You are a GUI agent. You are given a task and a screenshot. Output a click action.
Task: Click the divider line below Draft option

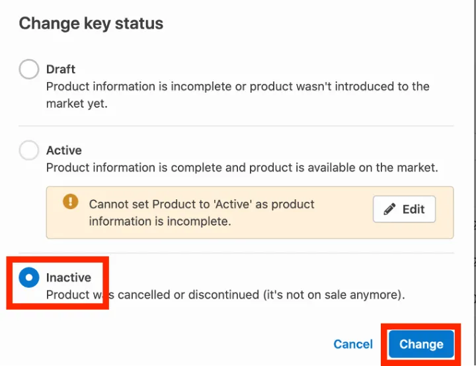click(236, 126)
